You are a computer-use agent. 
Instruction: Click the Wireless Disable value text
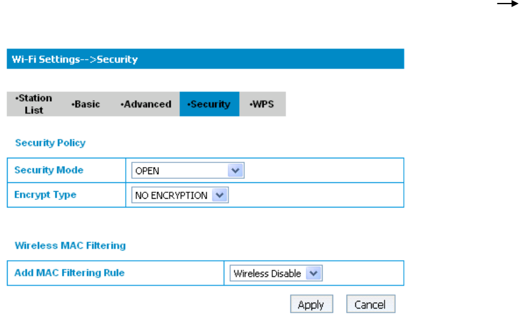tap(267, 273)
